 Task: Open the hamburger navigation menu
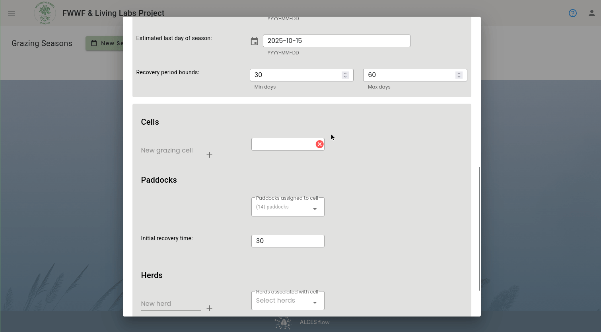[12, 13]
